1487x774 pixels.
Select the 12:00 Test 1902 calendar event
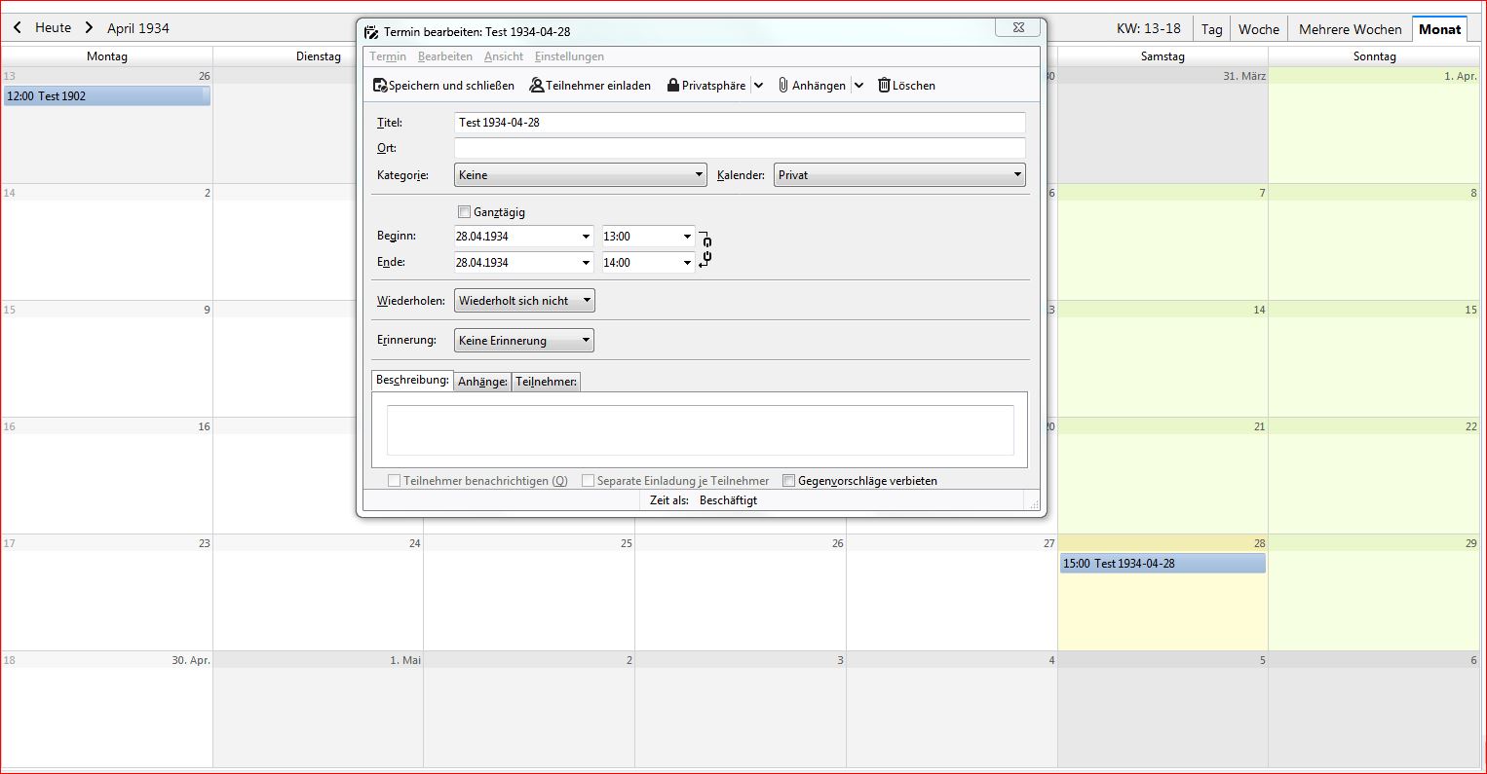(106, 96)
